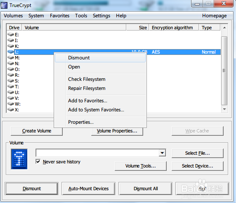Click the U: drive icon

[11, 92]
